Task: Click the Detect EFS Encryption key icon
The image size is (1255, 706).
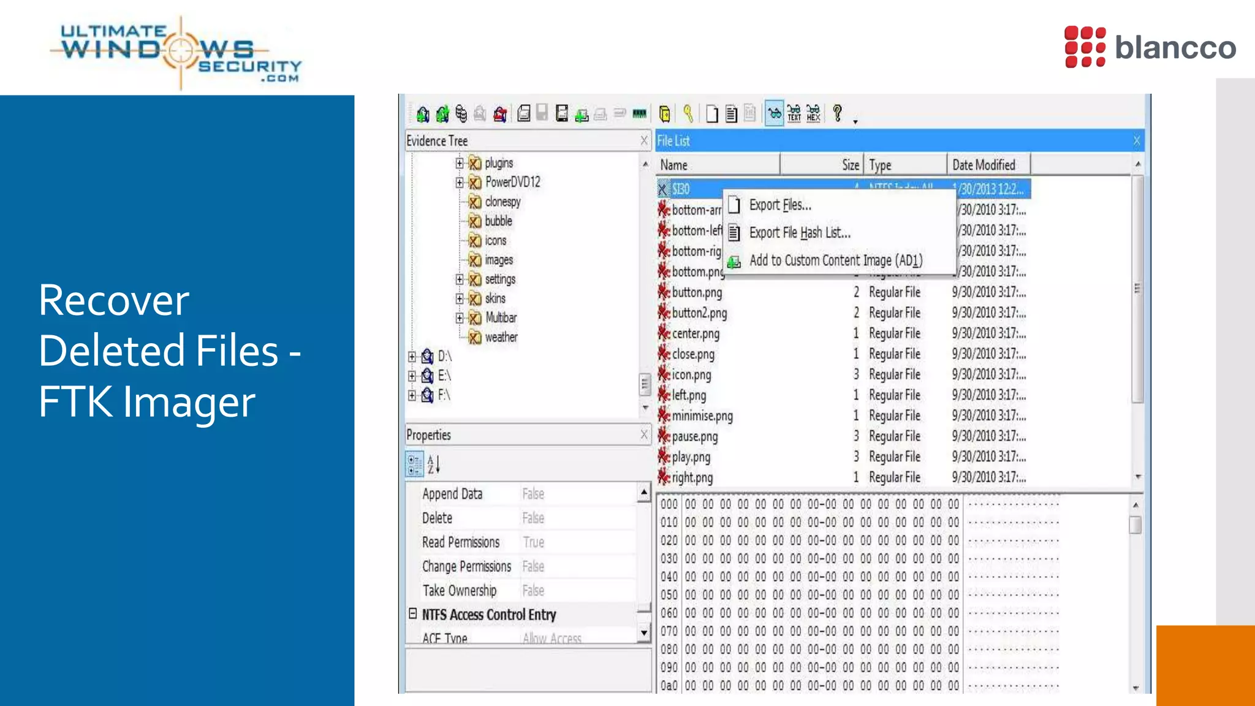Action: [688, 113]
